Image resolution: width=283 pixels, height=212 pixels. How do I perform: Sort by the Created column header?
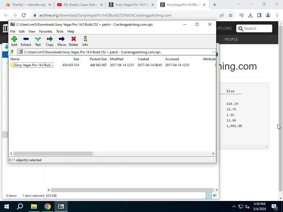pyautogui.click(x=150, y=59)
